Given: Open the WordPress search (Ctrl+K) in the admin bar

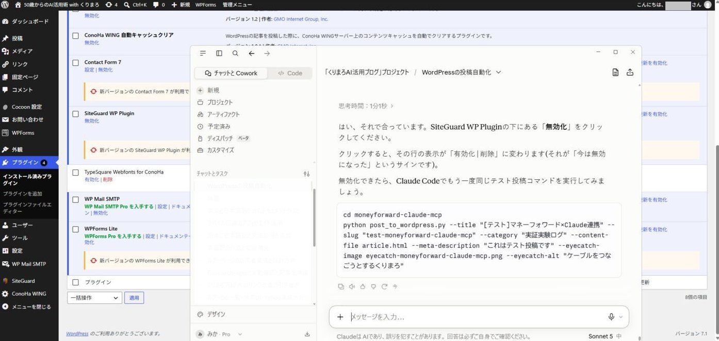Looking at the screenshot, I should tap(135, 5).
